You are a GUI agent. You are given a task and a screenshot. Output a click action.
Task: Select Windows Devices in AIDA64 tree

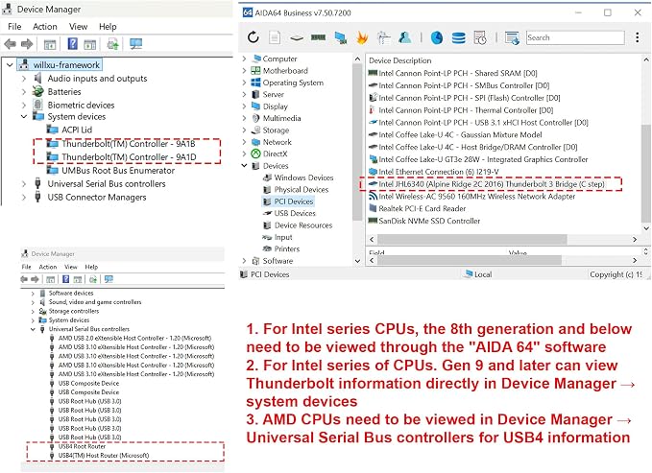pyautogui.click(x=303, y=177)
